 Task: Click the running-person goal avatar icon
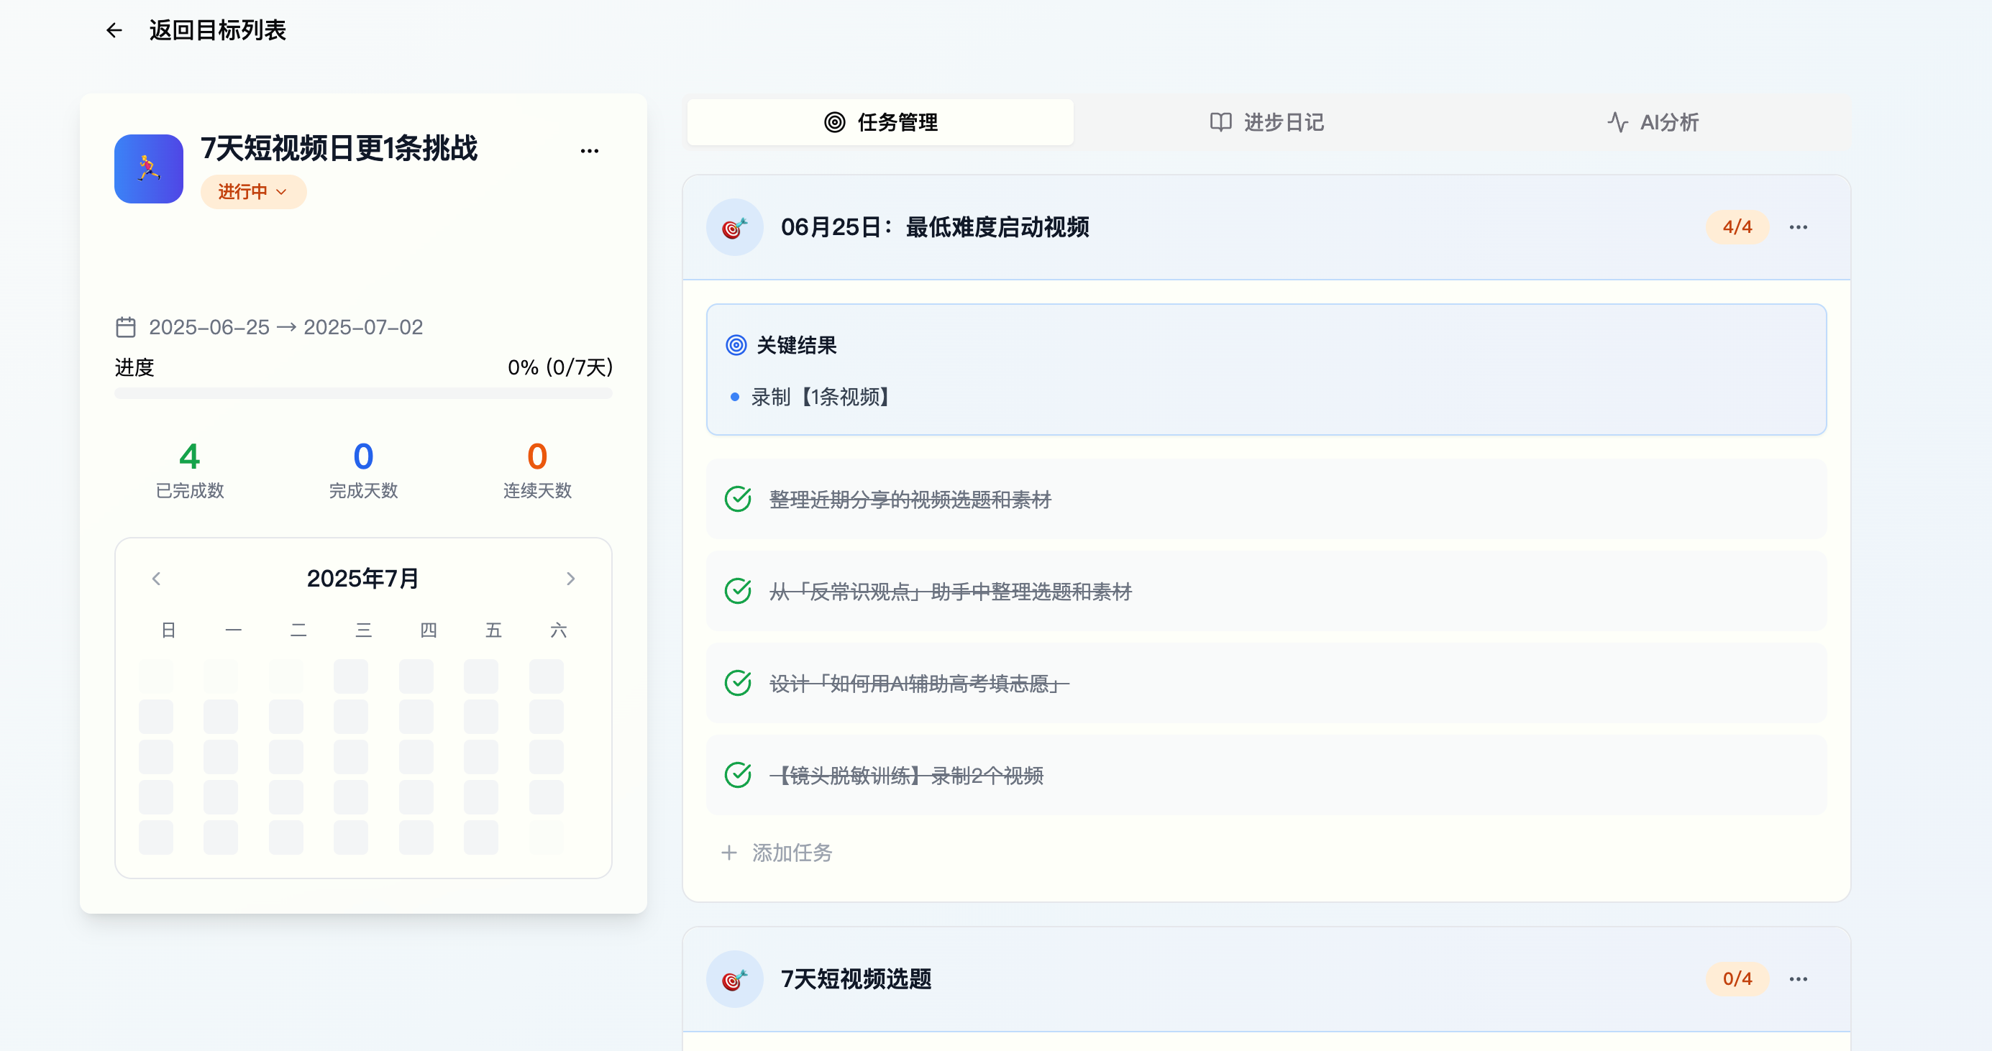click(148, 168)
